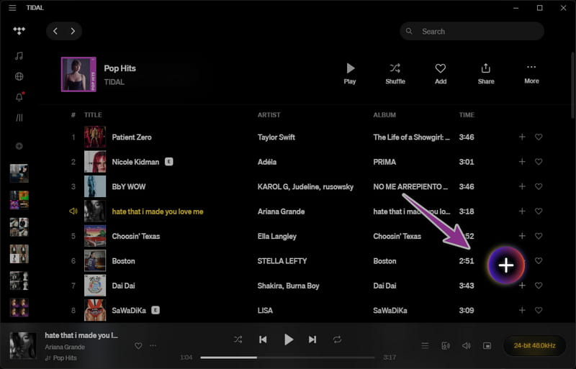
Task: Favorite the now playing track heart
Action: click(138, 345)
